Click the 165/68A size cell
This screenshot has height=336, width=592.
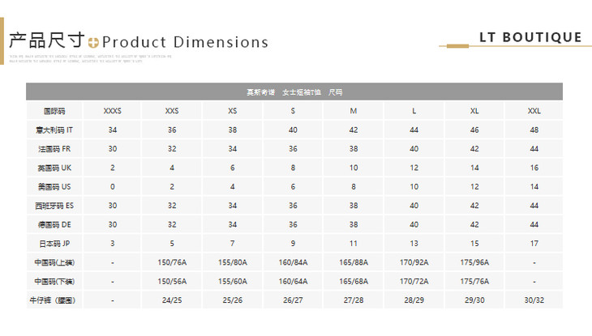pyautogui.click(x=354, y=281)
